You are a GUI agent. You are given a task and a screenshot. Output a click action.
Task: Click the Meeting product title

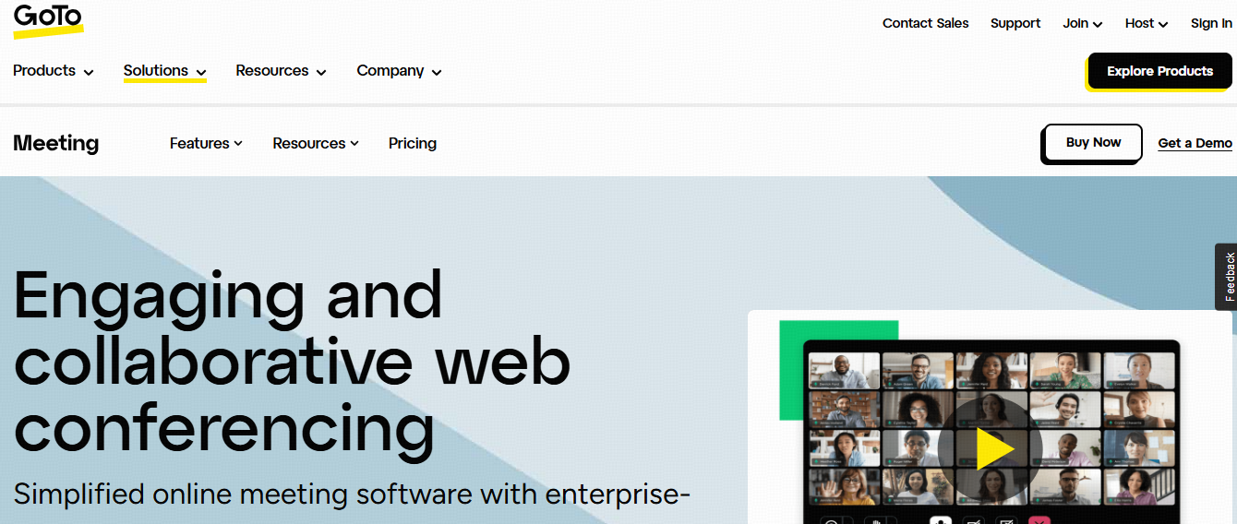tap(56, 143)
